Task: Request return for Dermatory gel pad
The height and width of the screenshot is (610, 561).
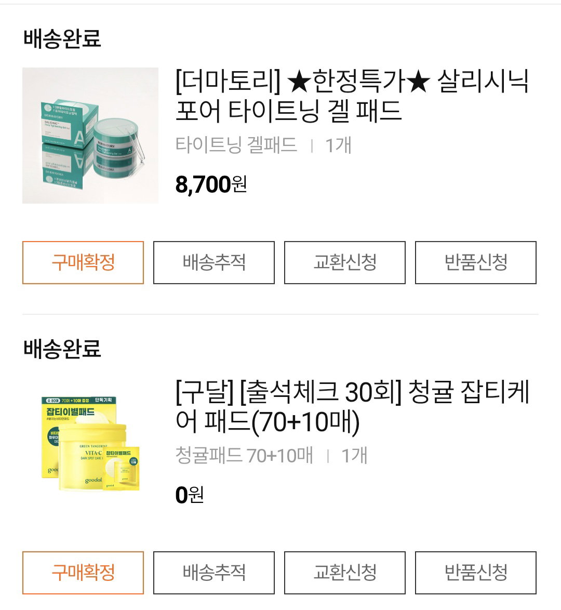Action: [476, 262]
